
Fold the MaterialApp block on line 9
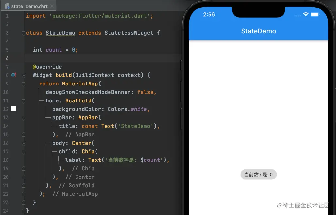(24, 84)
